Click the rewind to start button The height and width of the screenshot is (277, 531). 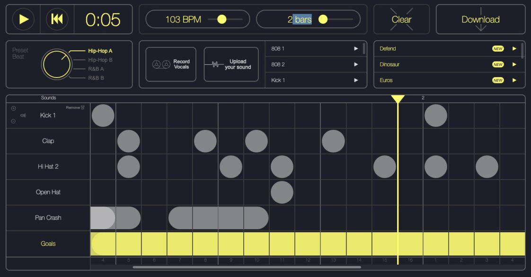(57, 19)
